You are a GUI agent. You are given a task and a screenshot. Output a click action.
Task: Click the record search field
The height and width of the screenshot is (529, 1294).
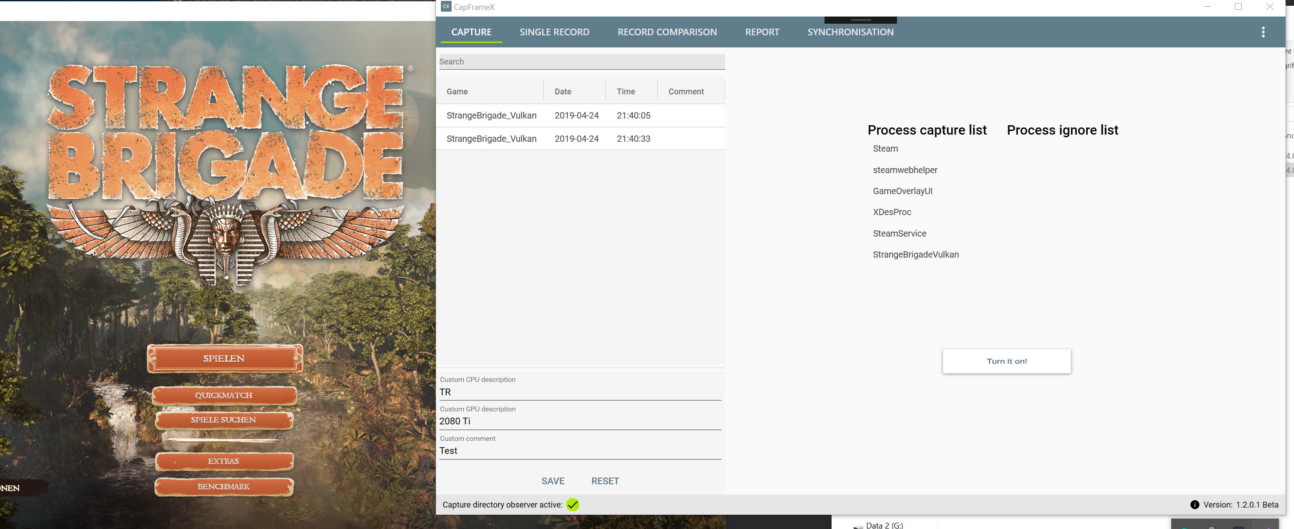tap(581, 62)
